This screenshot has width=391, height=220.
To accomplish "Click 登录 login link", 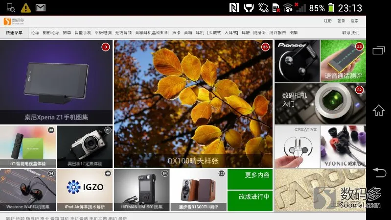I will [341, 21].
